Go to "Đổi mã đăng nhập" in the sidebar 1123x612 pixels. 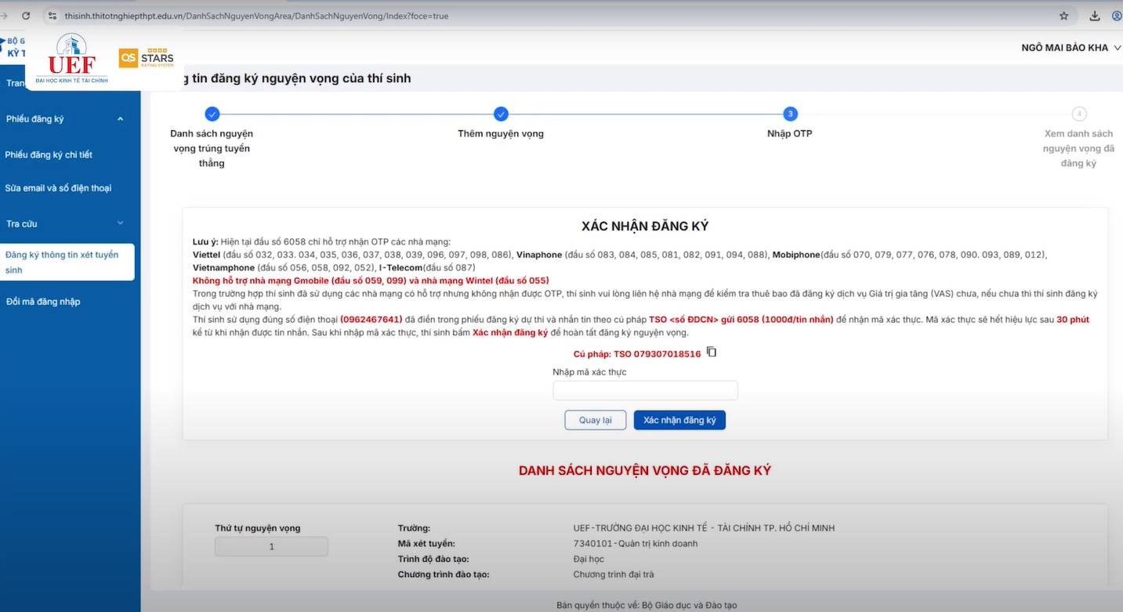(x=43, y=302)
